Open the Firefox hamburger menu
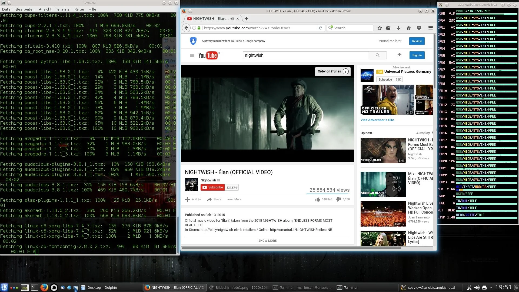The image size is (519, 292). [x=431, y=28]
